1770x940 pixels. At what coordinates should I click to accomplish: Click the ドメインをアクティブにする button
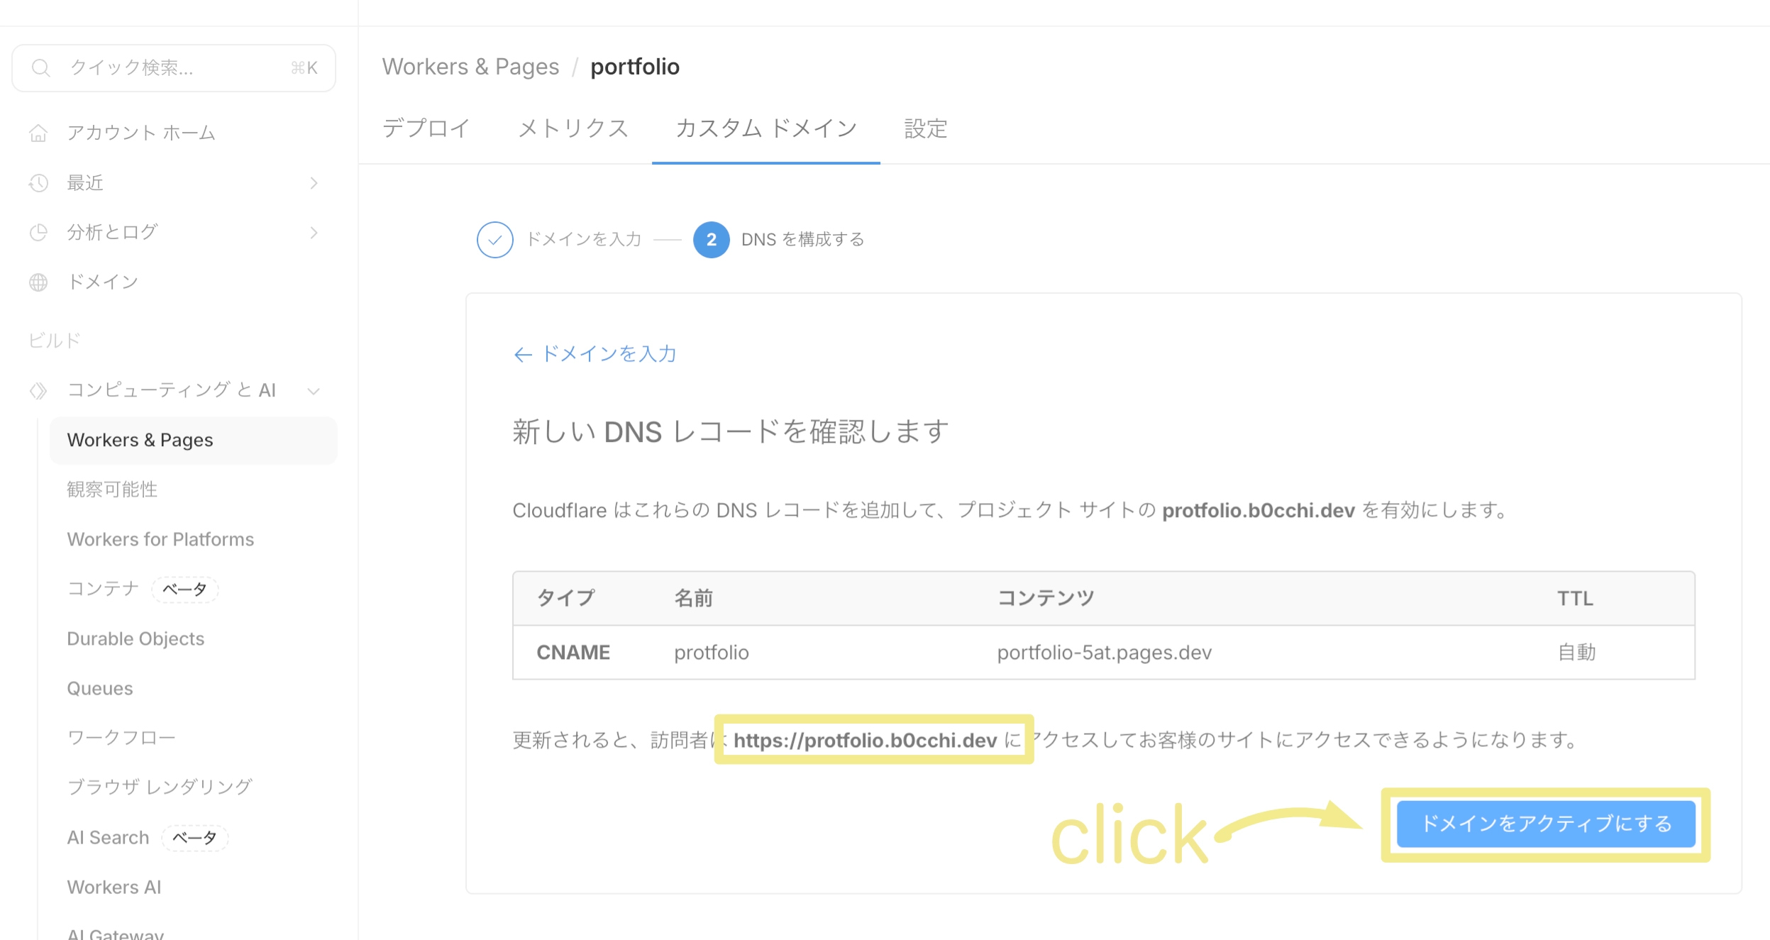1545,824
